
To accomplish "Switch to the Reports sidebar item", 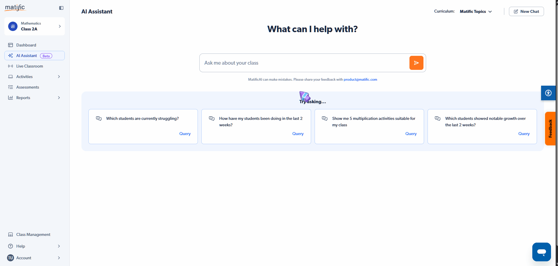I will click(23, 98).
